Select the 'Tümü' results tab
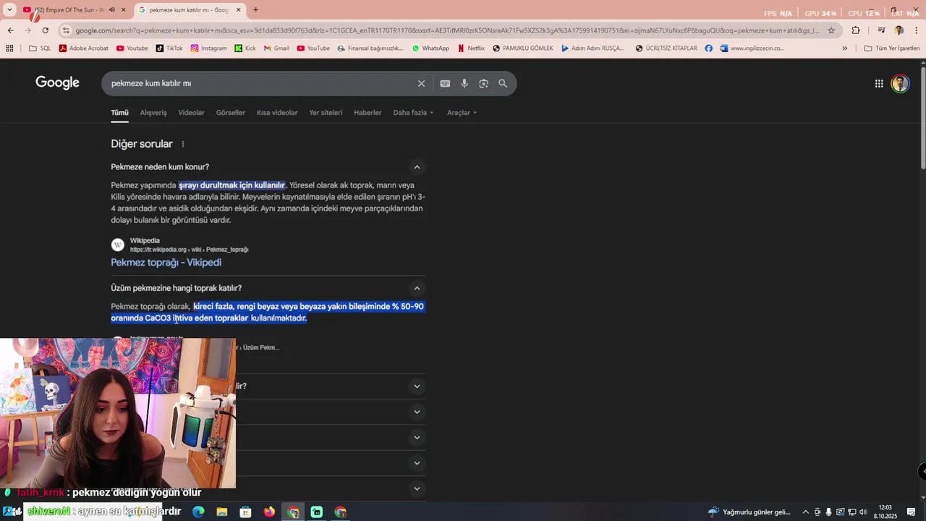The width and height of the screenshot is (926, 521). (x=119, y=113)
